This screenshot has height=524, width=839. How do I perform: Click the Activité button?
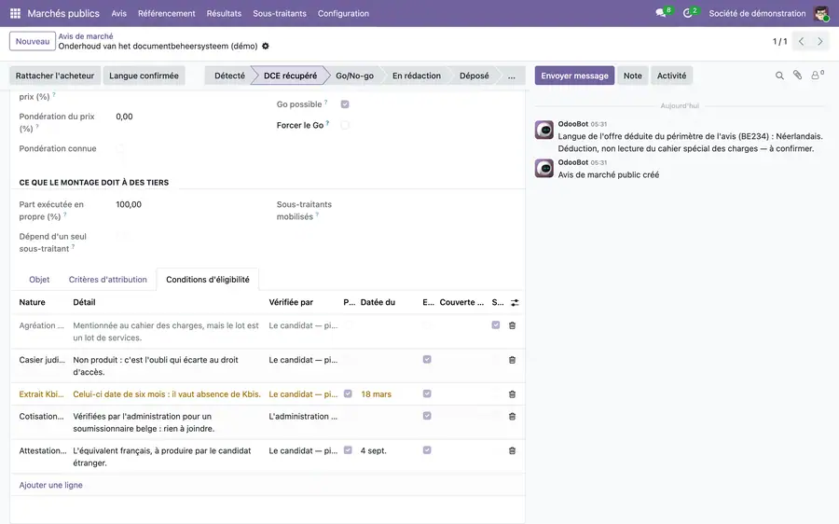point(671,76)
